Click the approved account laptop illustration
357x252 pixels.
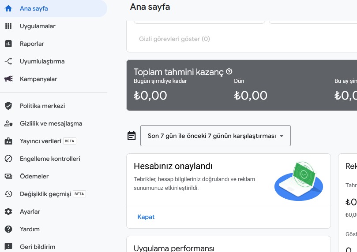pos(298,181)
